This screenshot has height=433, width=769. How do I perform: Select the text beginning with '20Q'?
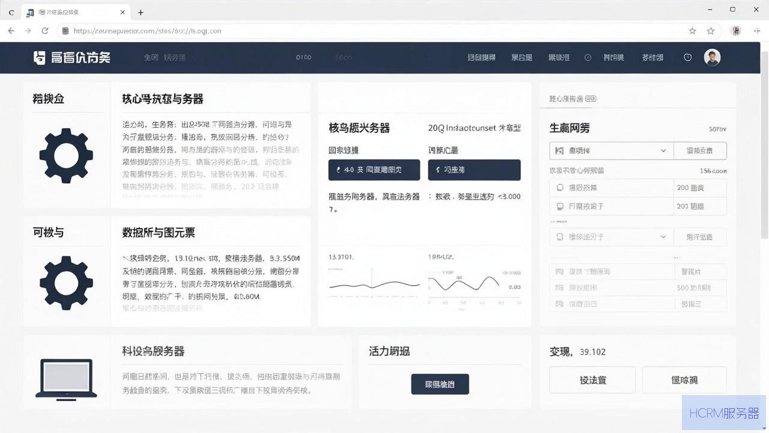point(474,128)
